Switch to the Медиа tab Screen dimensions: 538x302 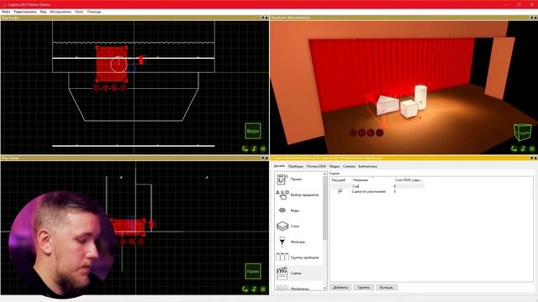coord(335,166)
